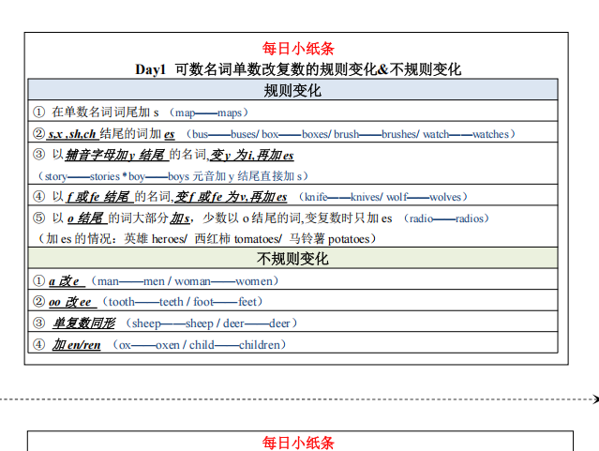599x451 pixels.
Task: Click the top red 每日小纸条 title
Action: [x=298, y=49]
